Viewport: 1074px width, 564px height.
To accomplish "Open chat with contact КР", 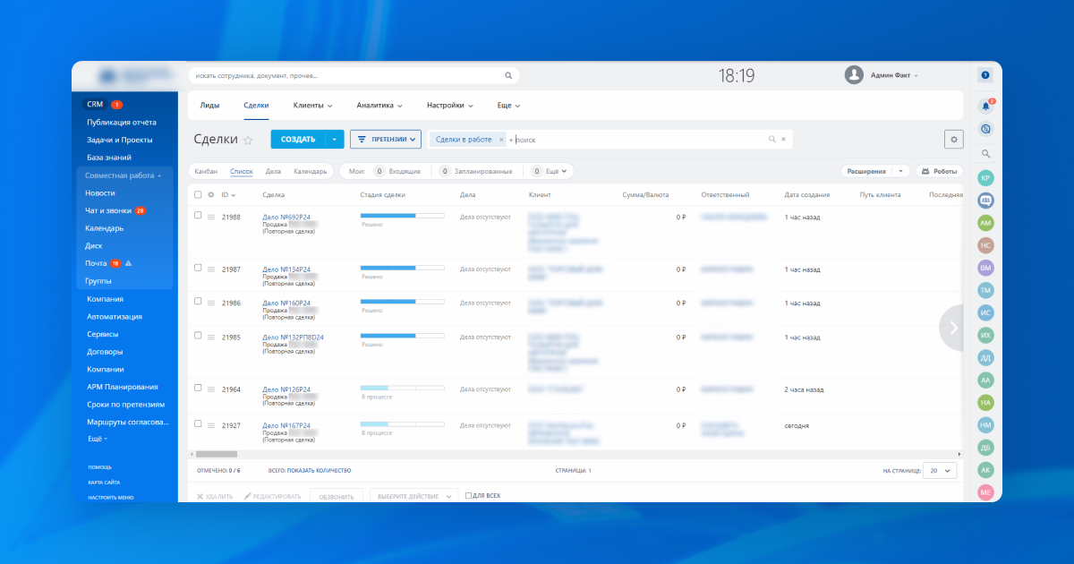I will tap(985, 178).
